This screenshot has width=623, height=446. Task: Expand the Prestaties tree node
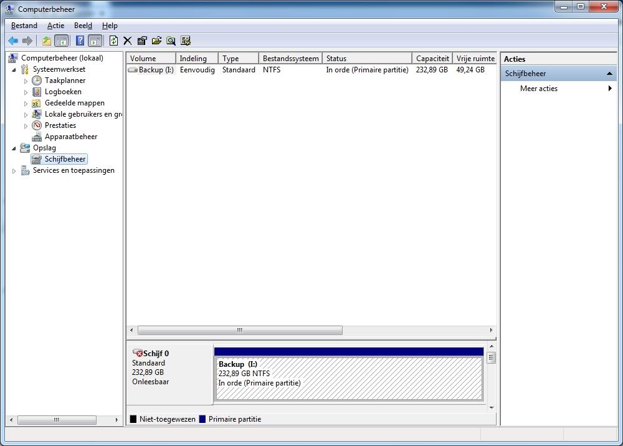[x=26, y=126]
